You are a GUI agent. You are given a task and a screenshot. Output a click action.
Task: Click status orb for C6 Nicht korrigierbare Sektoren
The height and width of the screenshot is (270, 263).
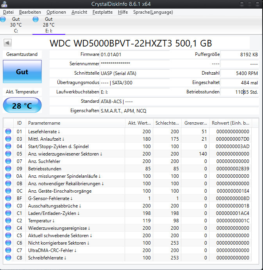[x=8, y=243]
